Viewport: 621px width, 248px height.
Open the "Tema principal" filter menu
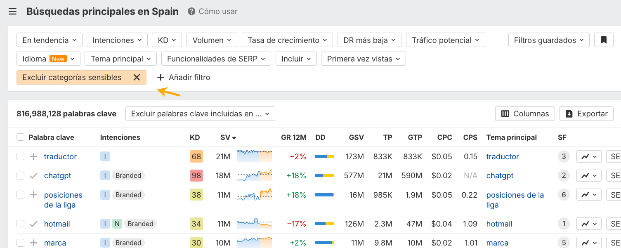(x=120, y=59)
